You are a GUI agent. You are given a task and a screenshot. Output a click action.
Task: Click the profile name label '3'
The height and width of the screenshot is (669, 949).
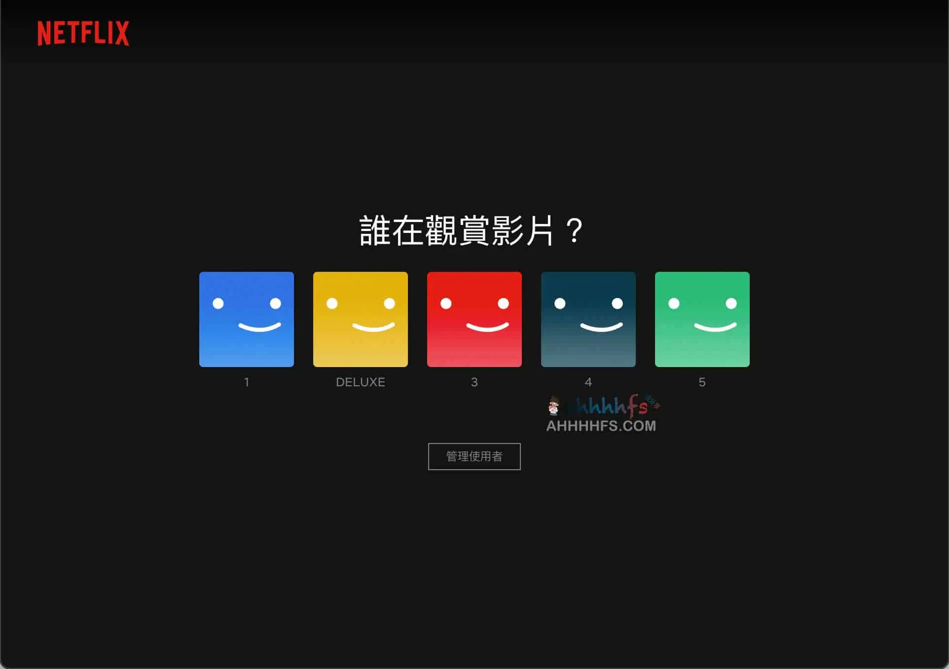coord(474,382)
